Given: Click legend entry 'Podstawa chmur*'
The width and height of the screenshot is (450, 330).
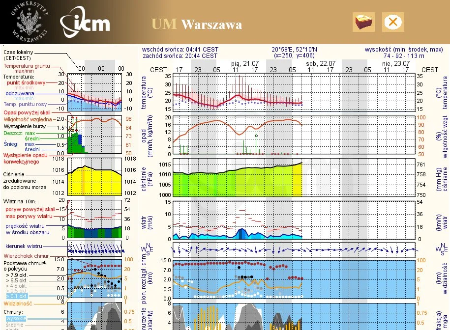Looking at the screenshot, I should click(x=25, y=263).
